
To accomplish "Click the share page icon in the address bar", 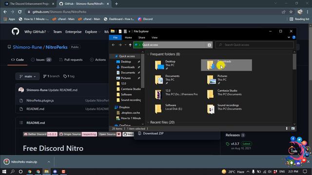I will [x=284, y=12].
